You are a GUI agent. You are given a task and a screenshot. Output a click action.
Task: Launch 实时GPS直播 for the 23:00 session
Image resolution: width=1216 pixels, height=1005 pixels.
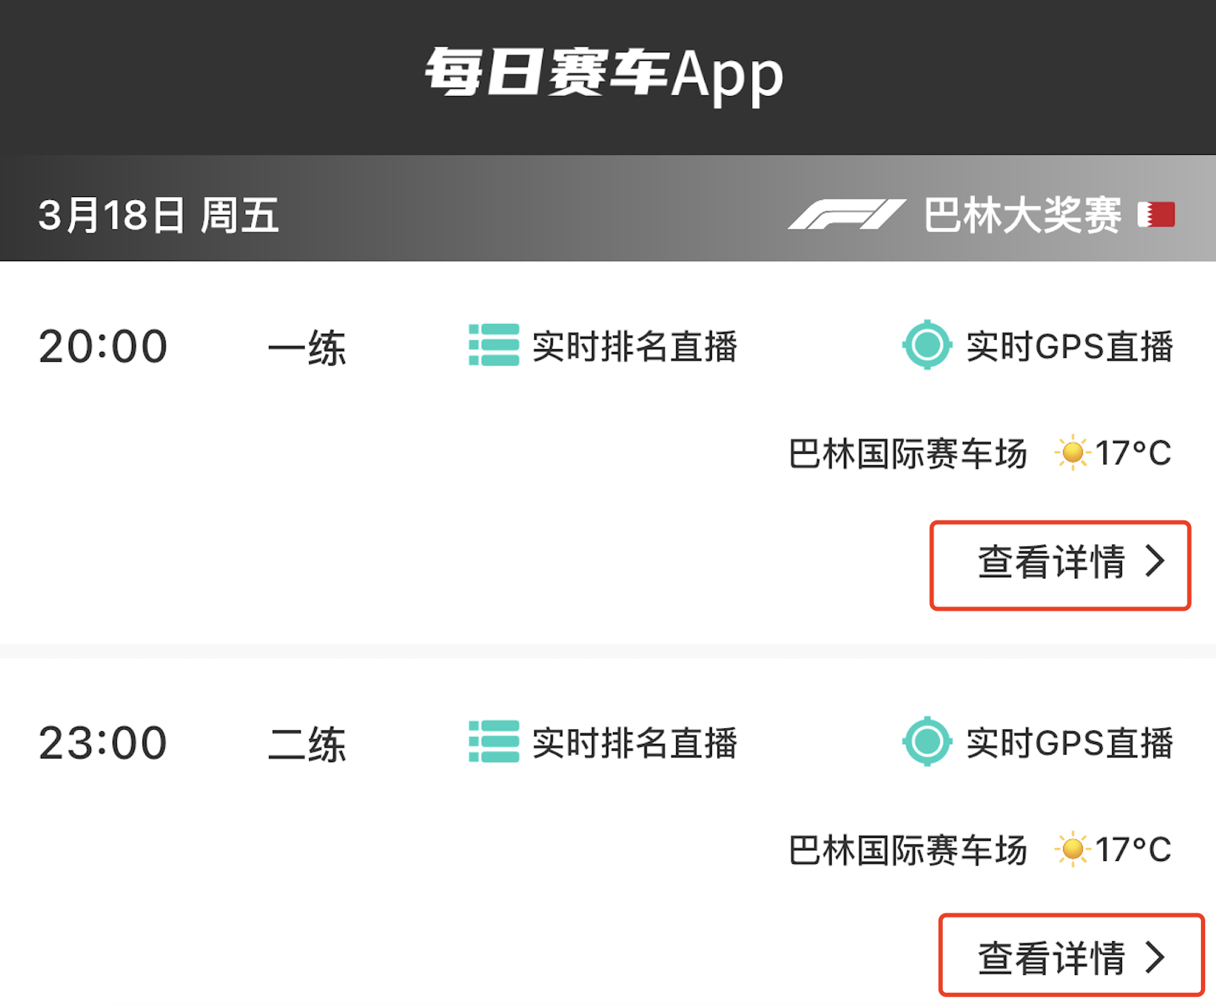click(x=1069, y=743)
